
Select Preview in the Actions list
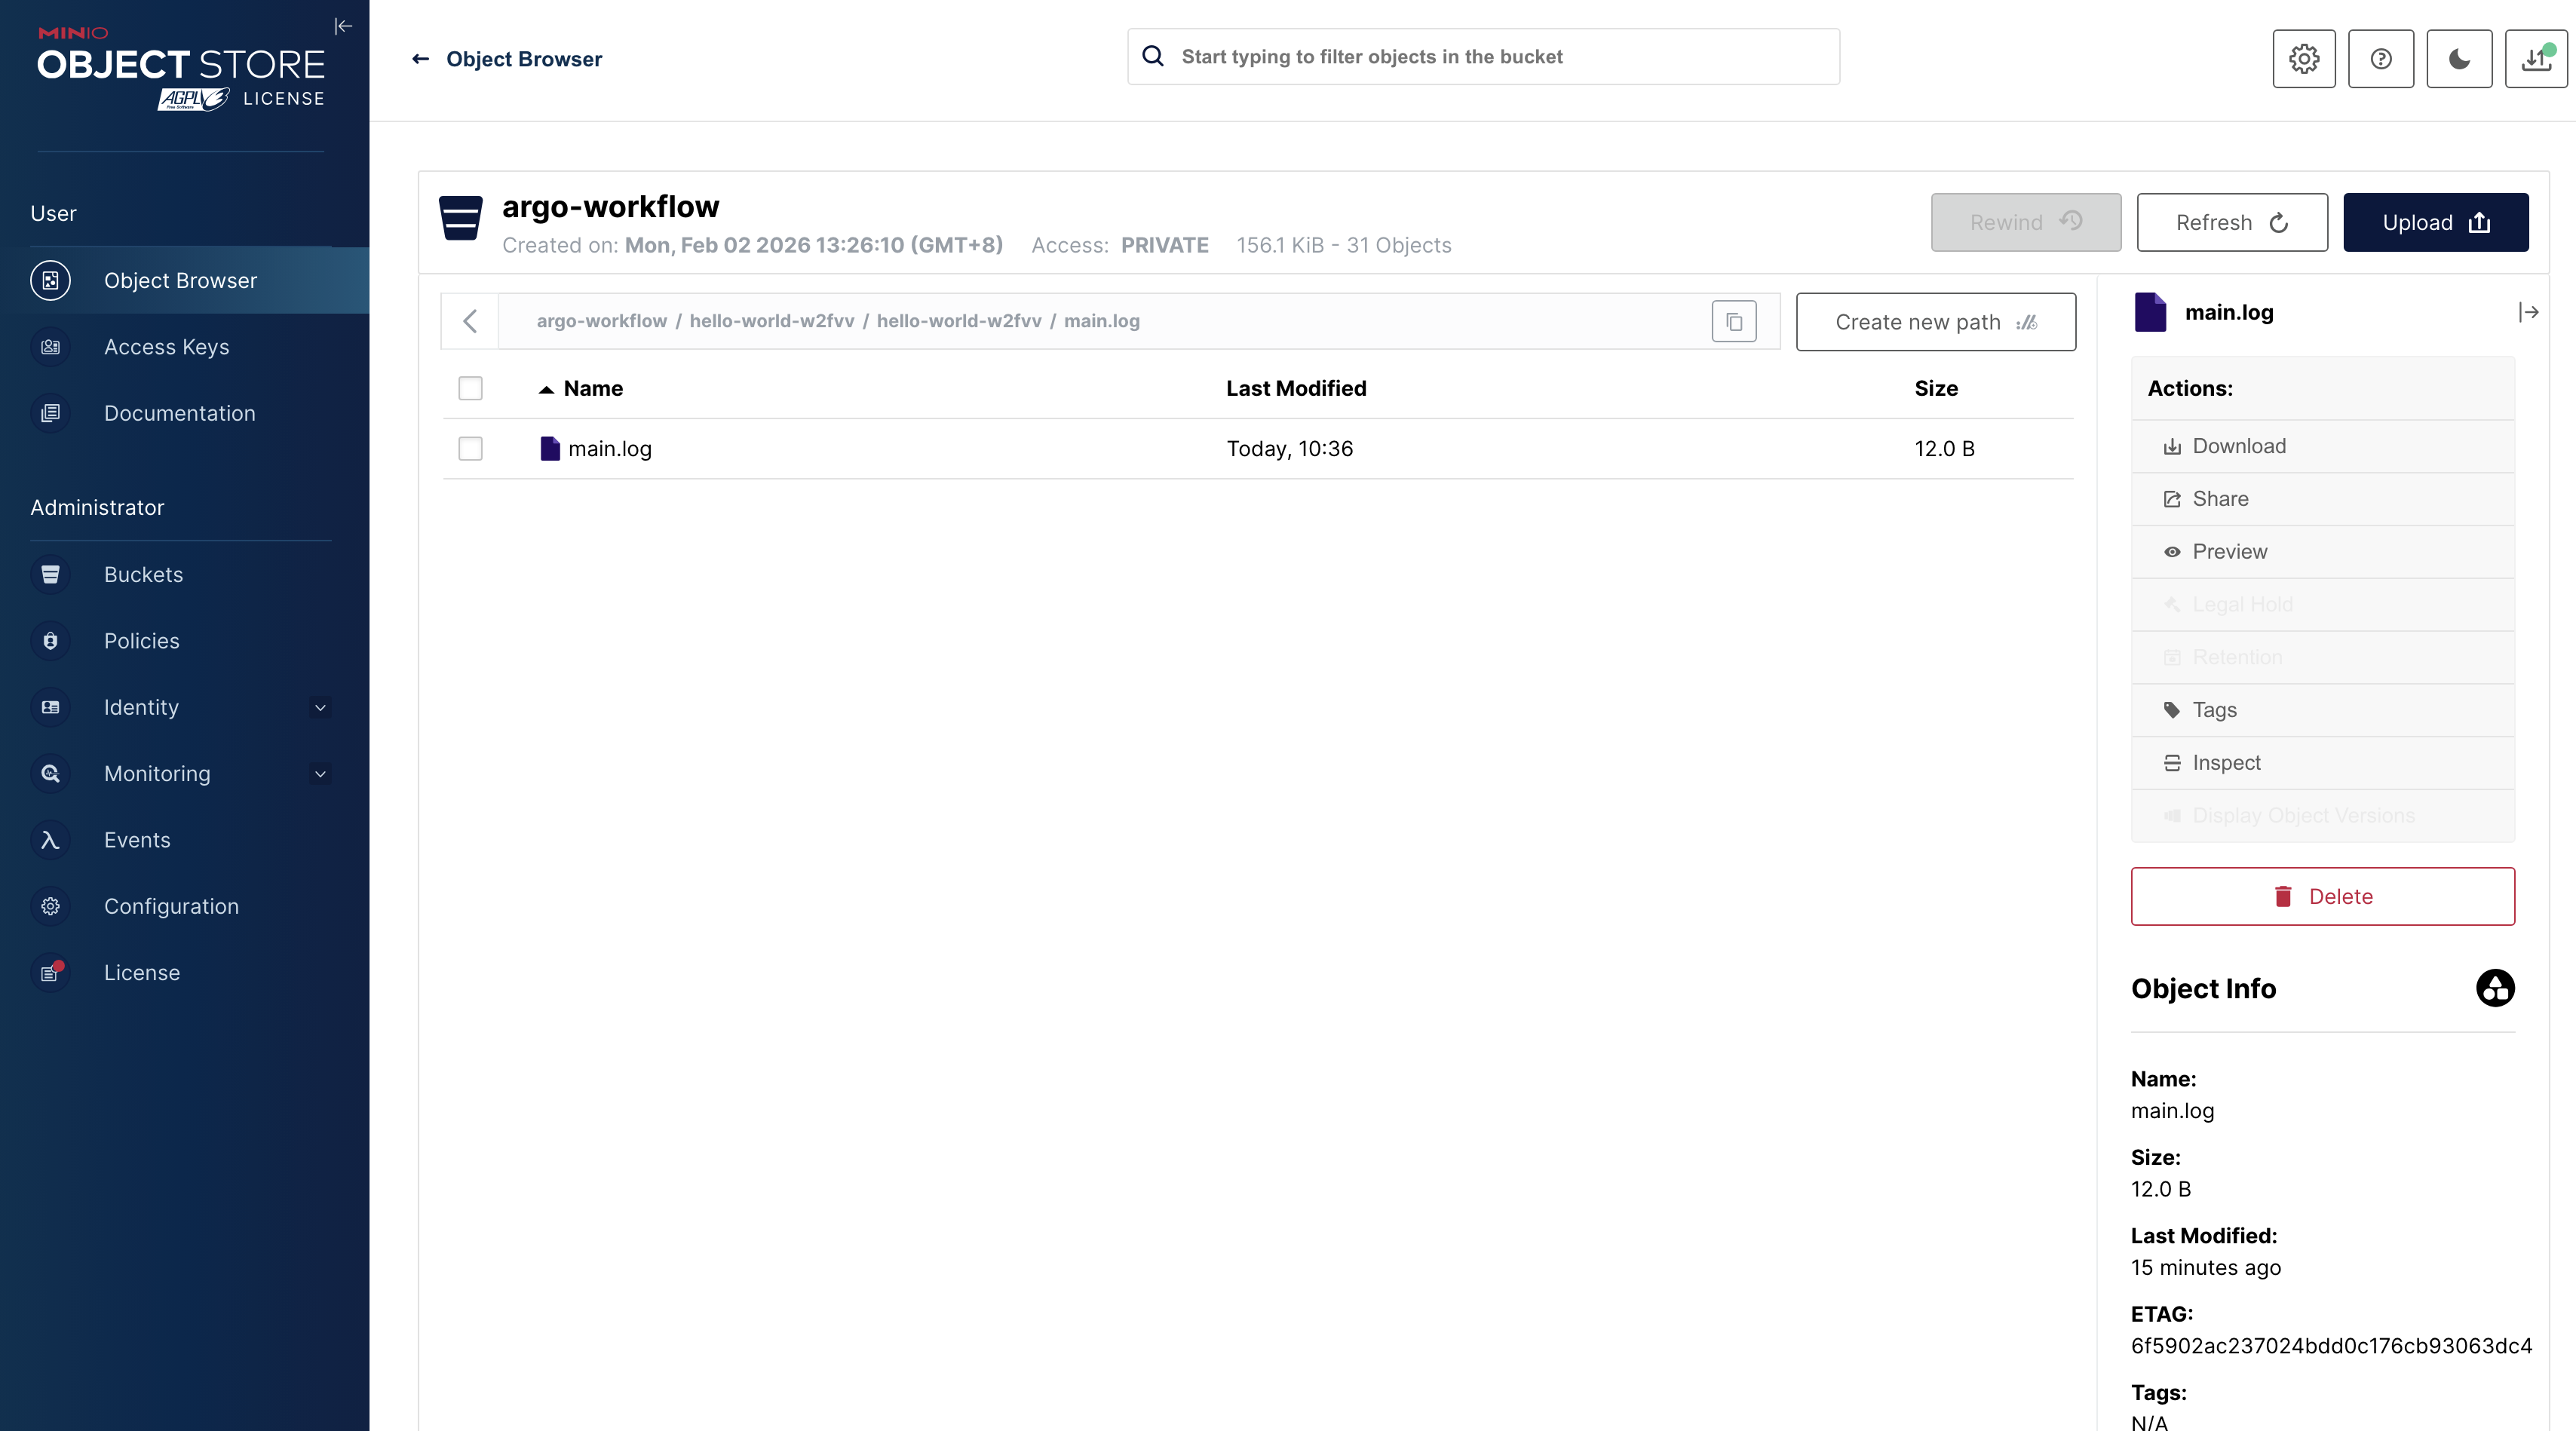click(2229, 552)
